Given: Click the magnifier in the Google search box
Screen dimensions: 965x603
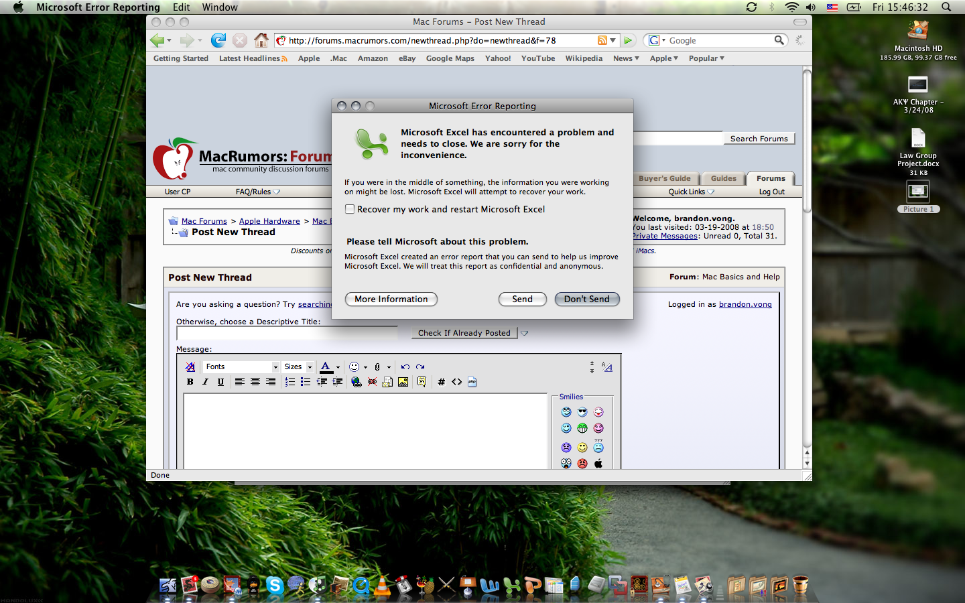Looking at the screenshot, I should click(x=779, y=40).
